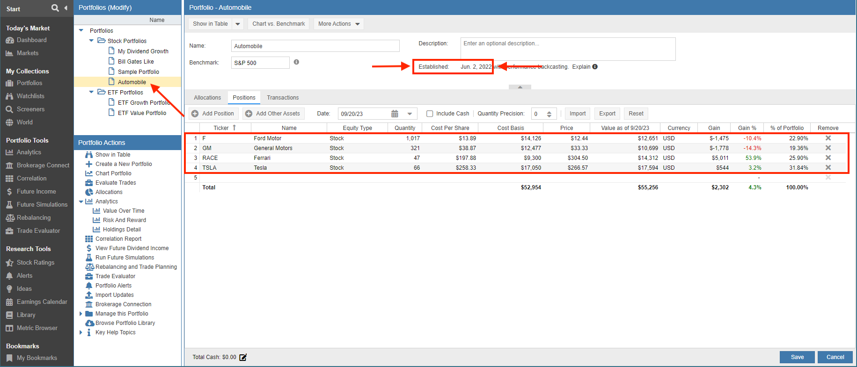Open the Library sidebar icon
The width and height of the screenshot is (857, 367).
[9, 315]
